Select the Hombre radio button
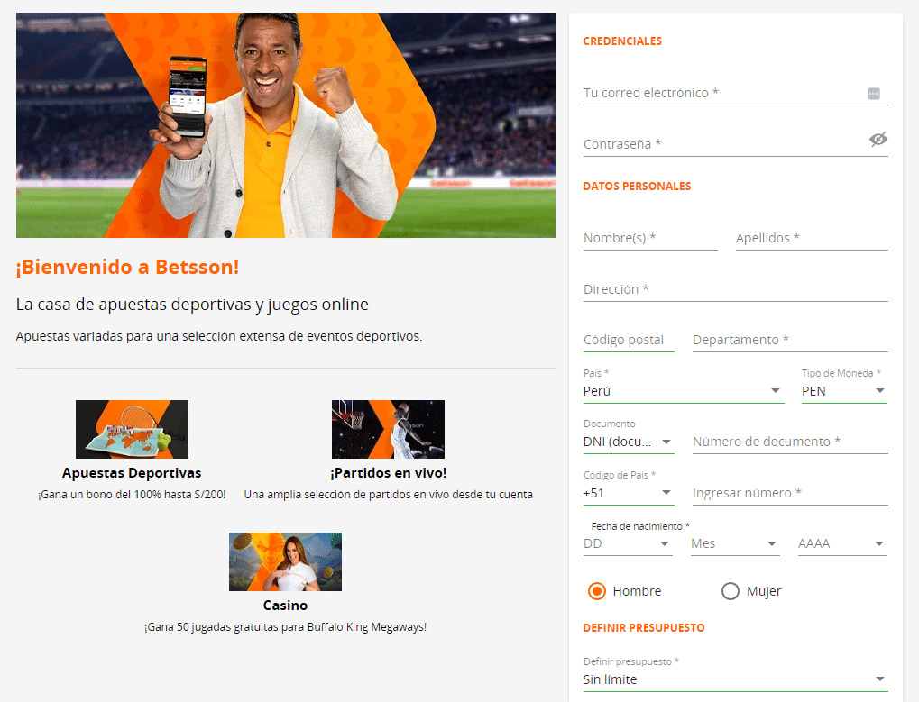The width and height of the screenshot is (919, 702). point(597,591)
